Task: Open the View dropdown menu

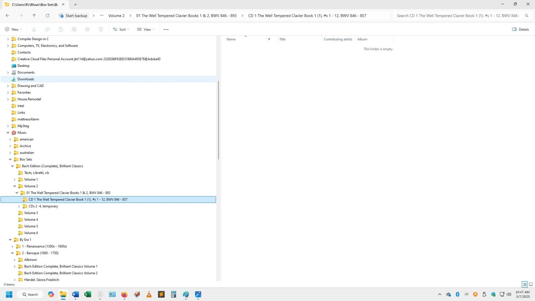Action: [x=146, y=30]
